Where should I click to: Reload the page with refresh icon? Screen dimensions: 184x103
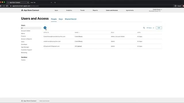[x=7, y=6]
